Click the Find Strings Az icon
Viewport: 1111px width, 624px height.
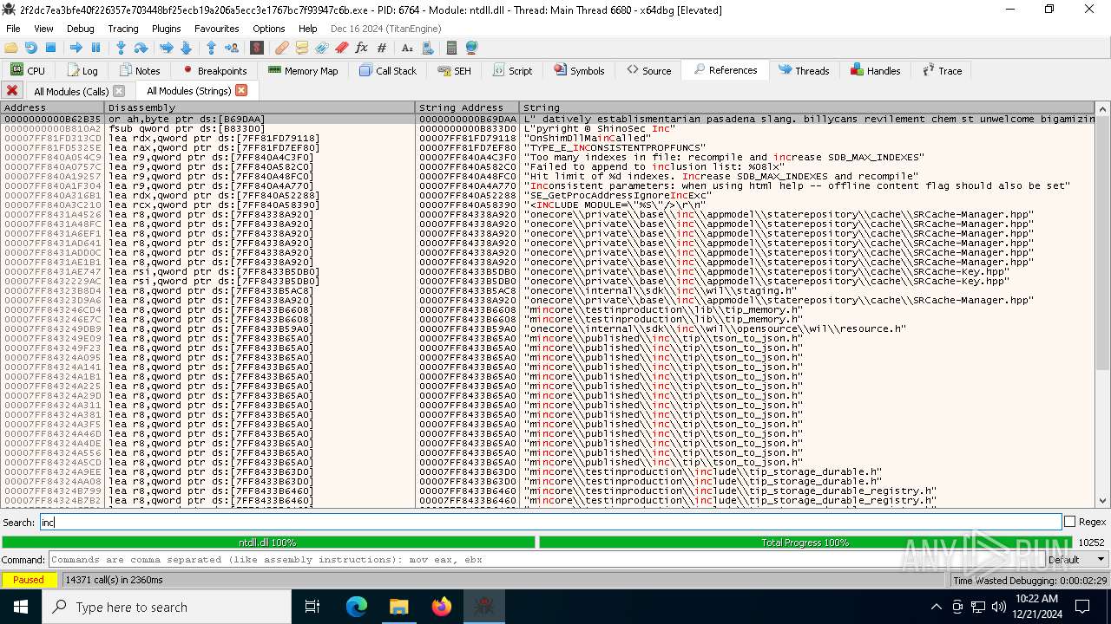(407, 48)
